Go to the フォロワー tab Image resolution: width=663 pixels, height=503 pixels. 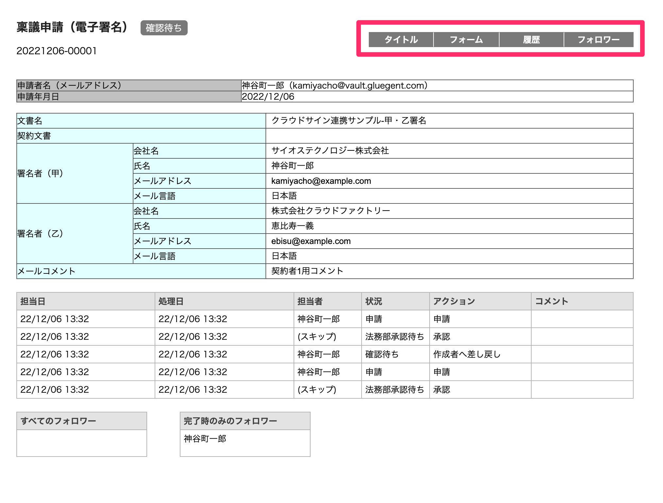[x=599, y=40]
